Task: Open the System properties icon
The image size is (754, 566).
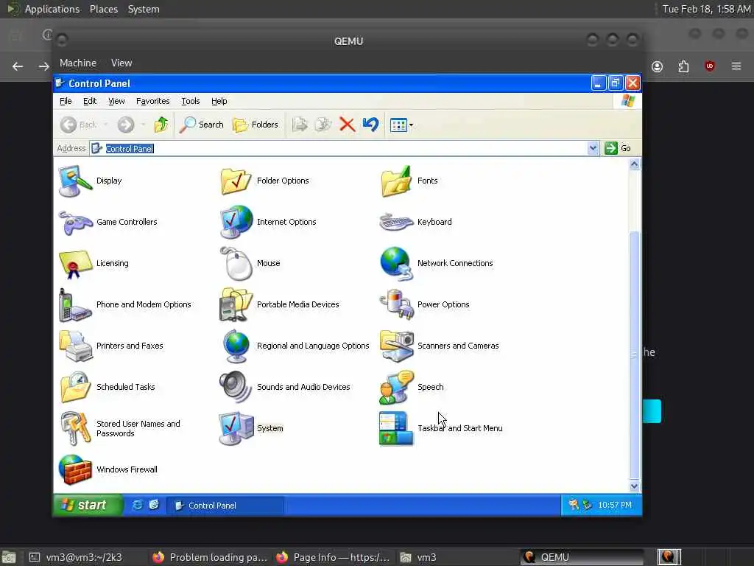Action: tap(236, 429)
